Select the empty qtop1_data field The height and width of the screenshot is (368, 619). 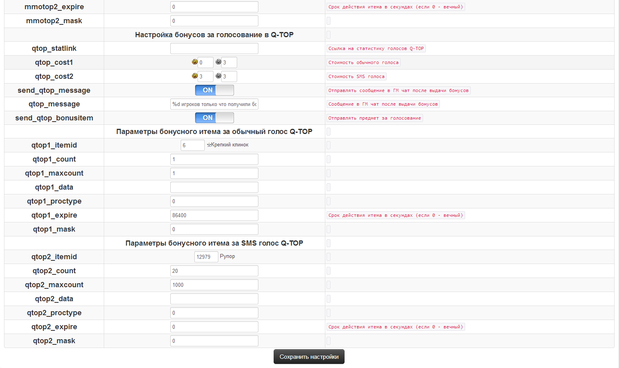(214, 187)
